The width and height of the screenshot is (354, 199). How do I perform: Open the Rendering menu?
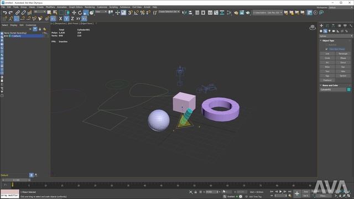pyautogui.click(x=90, y=7)
